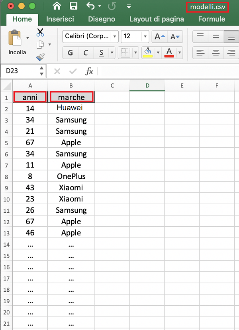Apply yellow fill color with paint bucket
The height and width of the screenshot is (330, 239).
[x=148, y=53]
